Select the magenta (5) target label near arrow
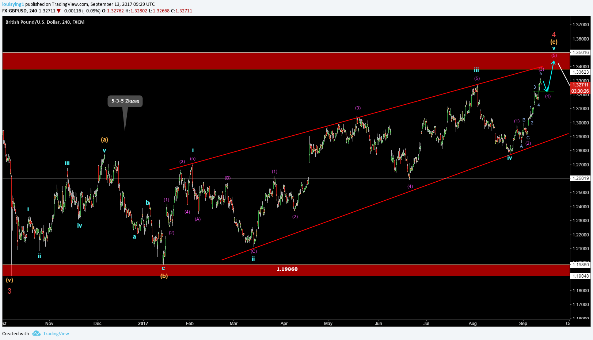The image size is (593, 340). [x=554, y=55]
